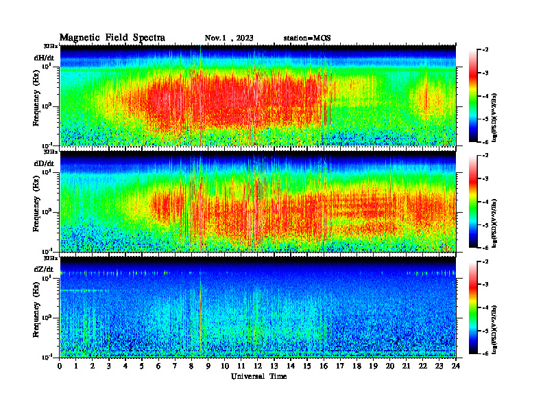Click the "12" hour tick label

[x=258, y=366]
